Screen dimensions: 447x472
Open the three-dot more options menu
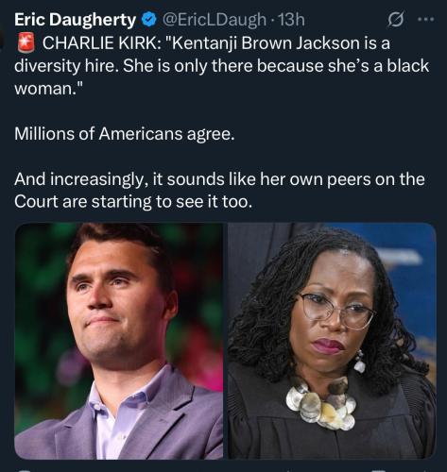425,20
